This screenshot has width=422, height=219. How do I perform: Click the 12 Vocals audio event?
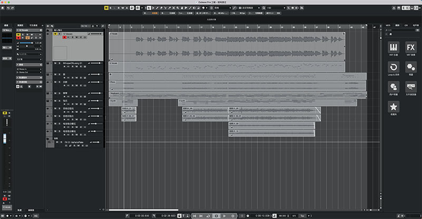pos(227,46)
